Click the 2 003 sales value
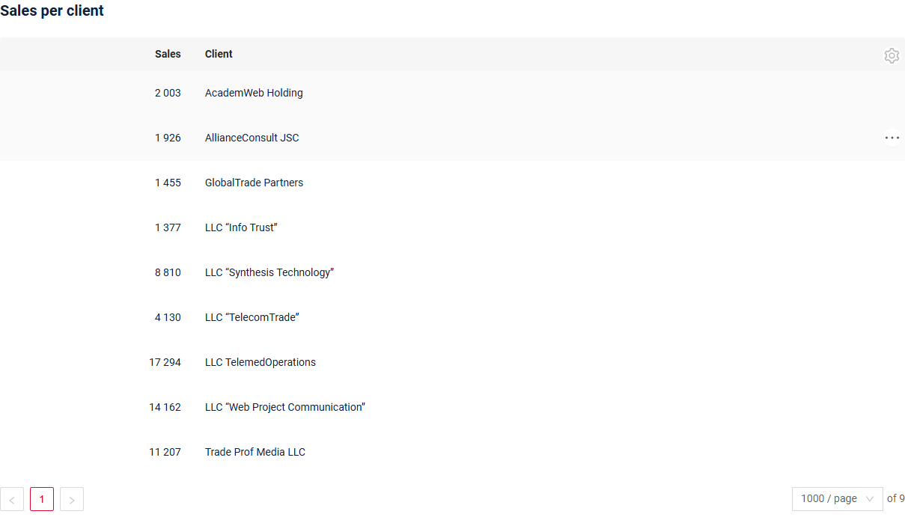This screenshot has height=523, width=905. pos(168,93)
